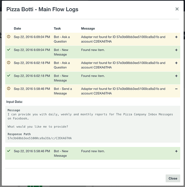The width and height of the screenshot is (185, 187).
Task: Expand the 6:09:04 PM Ask a Question log entry
Action: pos(176,37)
